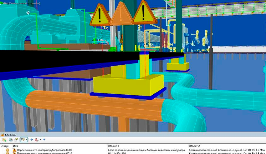Click the Объект 1 column header
This screenshot has width=266, height=154.
114,146
